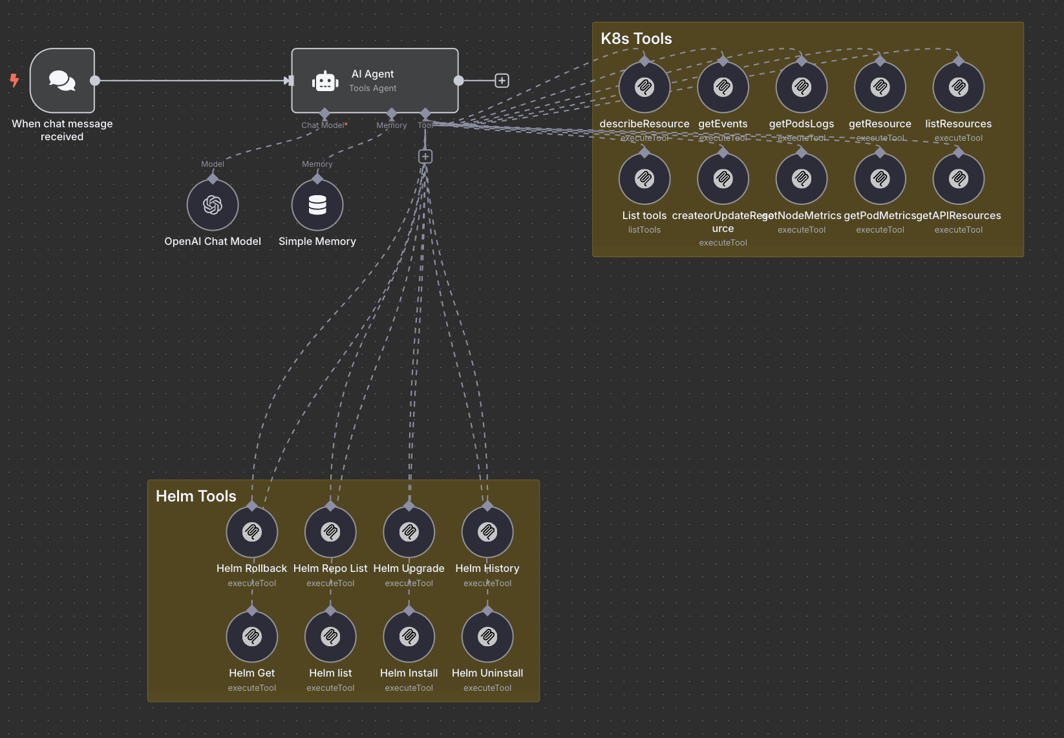Click the 'Tools Agent' subtitle text

click(x=373, y=89)
